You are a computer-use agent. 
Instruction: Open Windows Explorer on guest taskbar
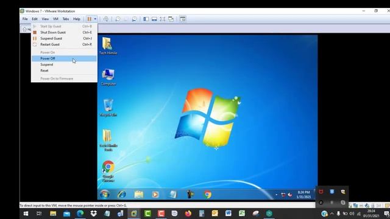(x=139, y=194)
